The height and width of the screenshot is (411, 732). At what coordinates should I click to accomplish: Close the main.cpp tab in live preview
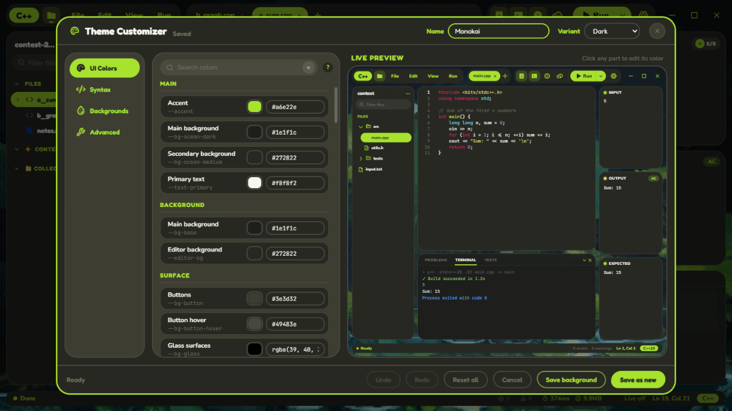pos(495,76)
